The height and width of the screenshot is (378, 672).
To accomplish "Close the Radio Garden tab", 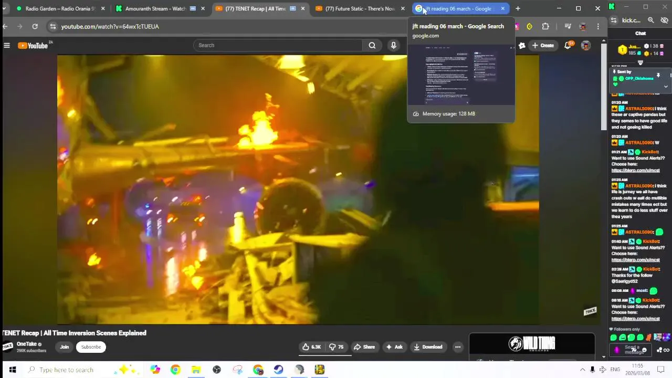I will coord(103,8).
